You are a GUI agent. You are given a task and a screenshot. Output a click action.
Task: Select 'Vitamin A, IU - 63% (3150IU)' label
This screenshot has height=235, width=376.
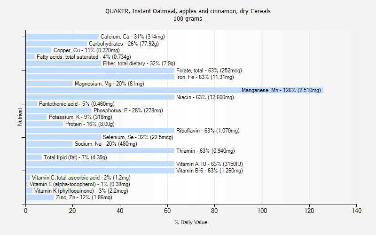tap(210, 164)
